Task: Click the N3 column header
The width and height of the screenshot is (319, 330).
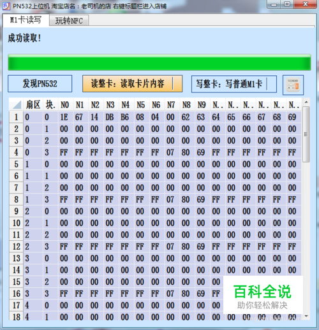Action: [x=110, y=104]
